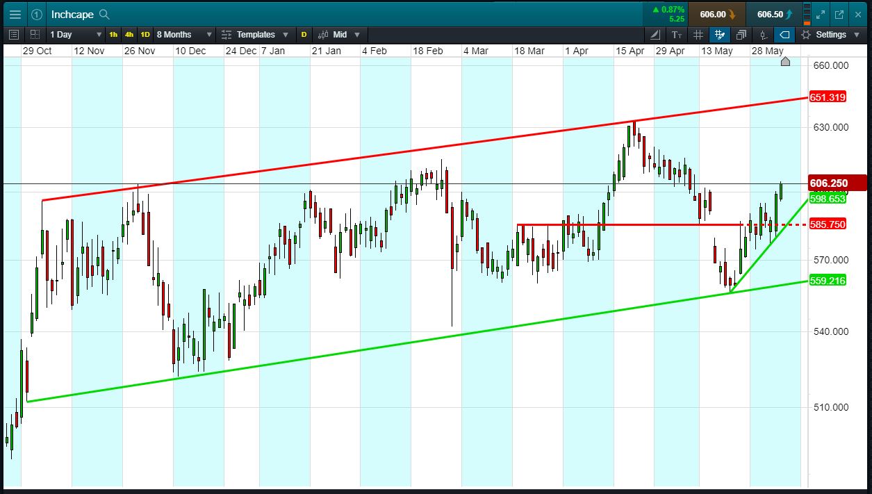Click the 28 May date label

pos(768,51)
